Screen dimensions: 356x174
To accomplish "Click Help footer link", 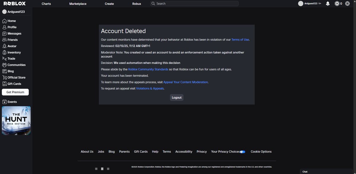I will tap(155, 152).
